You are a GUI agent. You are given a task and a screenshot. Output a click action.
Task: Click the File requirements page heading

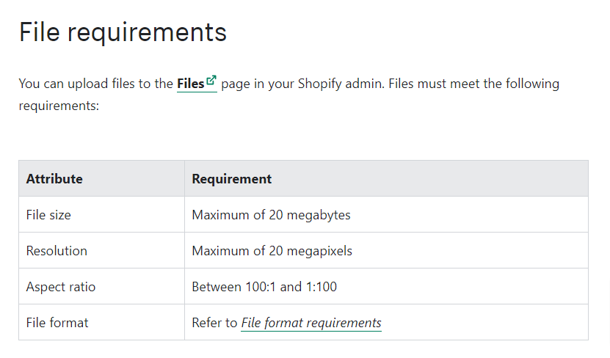pos(123,32)
